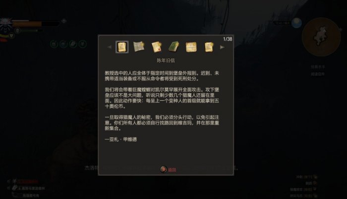Select the last green buff status icon
This screenshot has width=347, height=199.
[x=83, y=44]
